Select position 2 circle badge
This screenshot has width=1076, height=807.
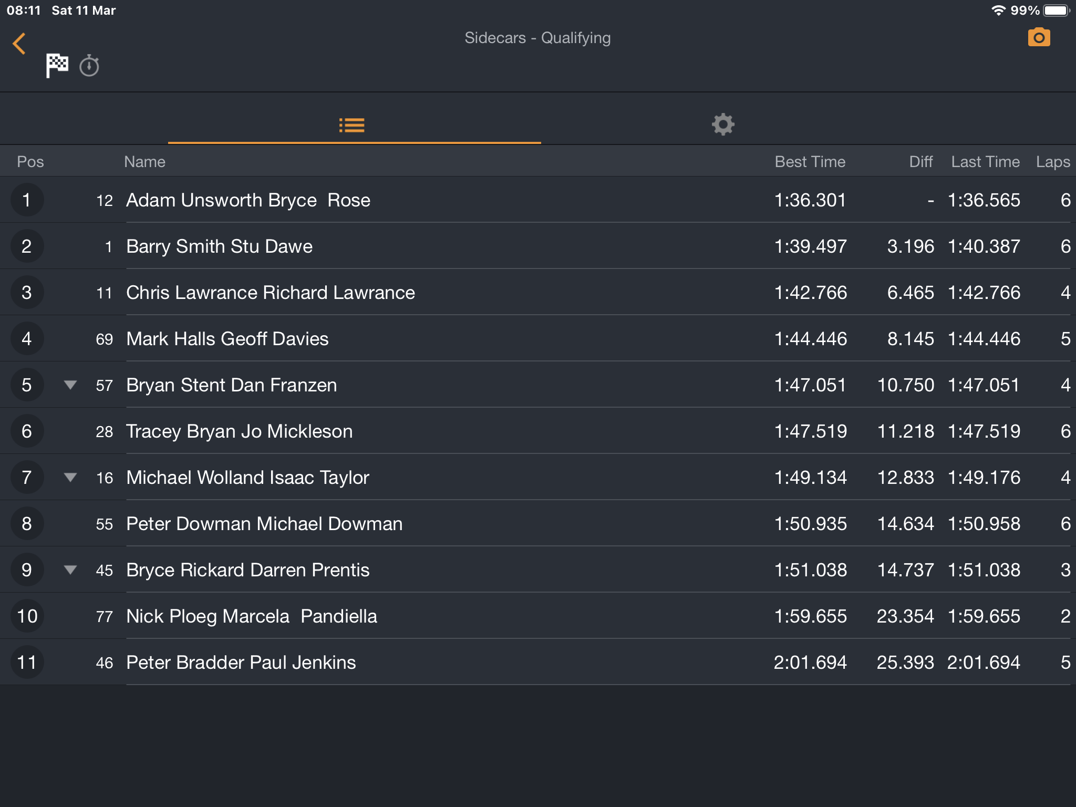(27, 246)
